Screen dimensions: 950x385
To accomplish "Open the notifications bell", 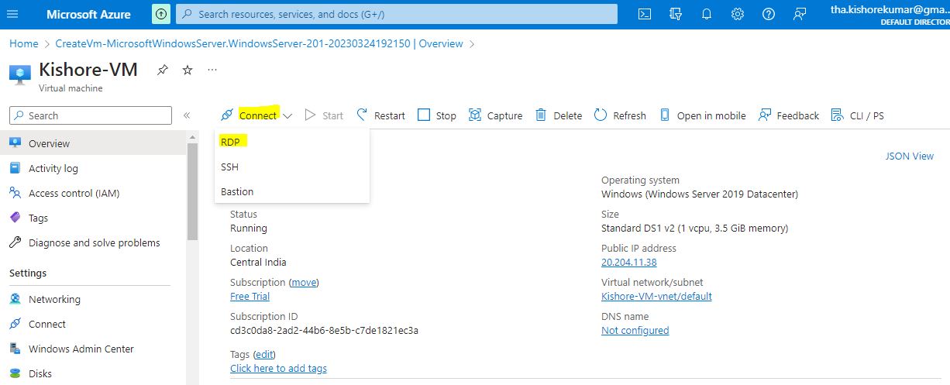I will (707, 14).
